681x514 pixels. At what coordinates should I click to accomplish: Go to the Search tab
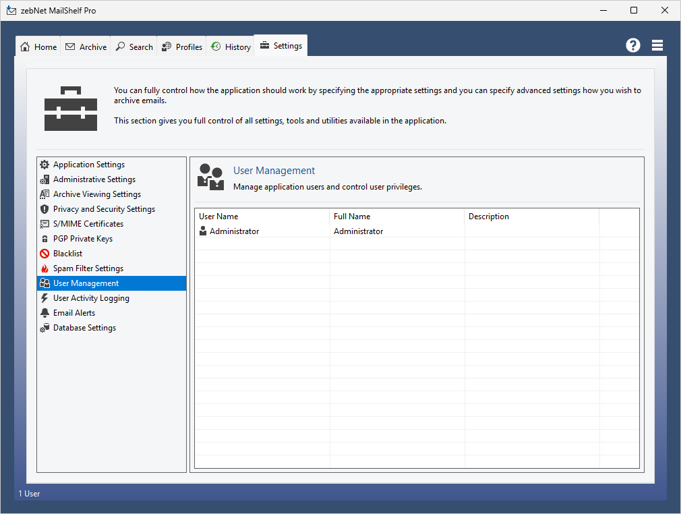pos(134,47)
